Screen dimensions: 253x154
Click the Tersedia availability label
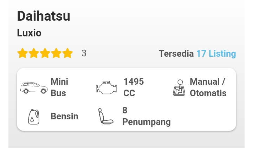click(176, 54)
